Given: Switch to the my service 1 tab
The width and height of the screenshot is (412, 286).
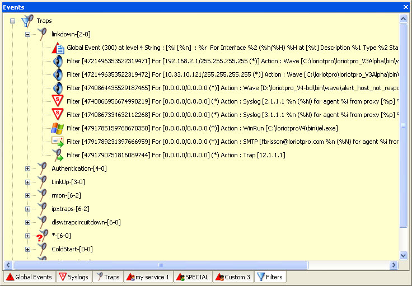Looking at the screenshot, I should point(148,277).
